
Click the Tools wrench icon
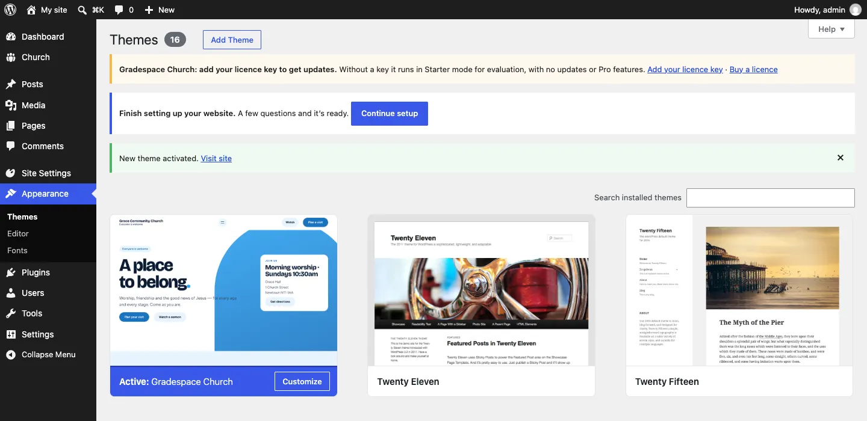coord(11,313)
